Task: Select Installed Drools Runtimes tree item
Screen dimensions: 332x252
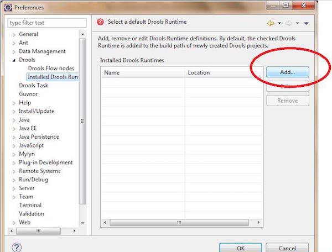Action: tap(53, 77)
